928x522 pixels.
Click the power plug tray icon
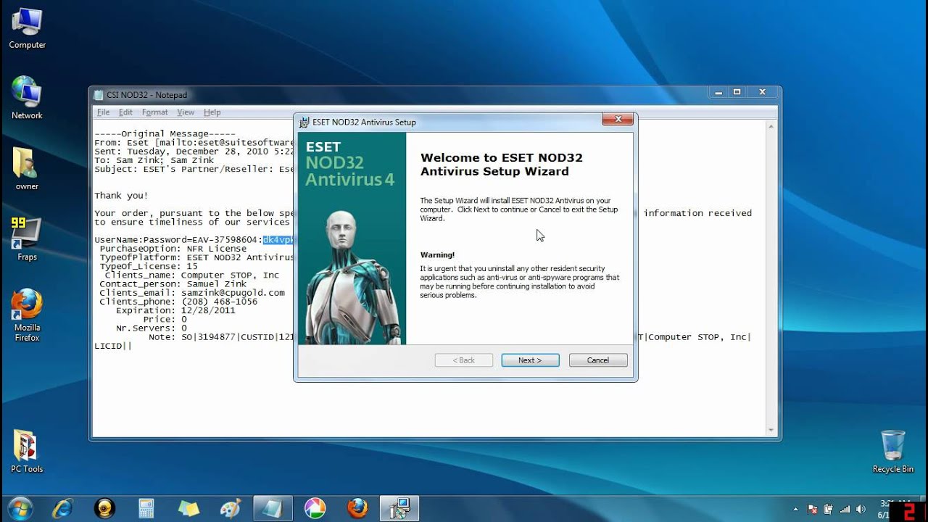829,510
